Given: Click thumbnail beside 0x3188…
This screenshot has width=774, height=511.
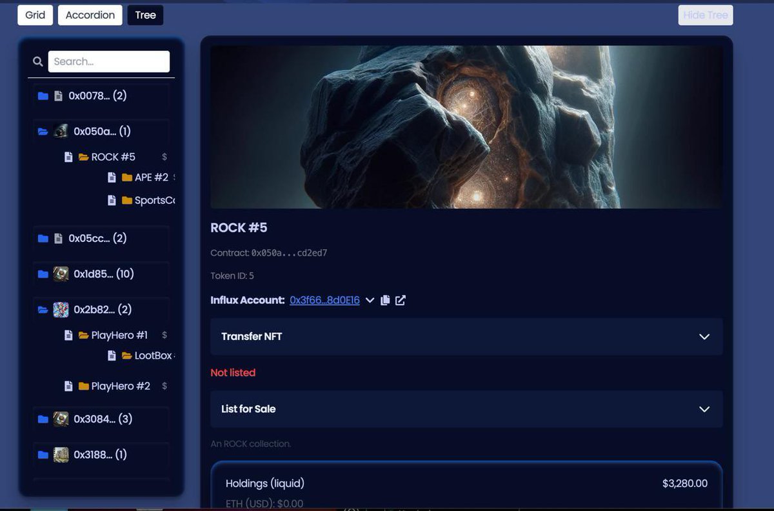Looking at the screenshot, I should pos(61,454).
